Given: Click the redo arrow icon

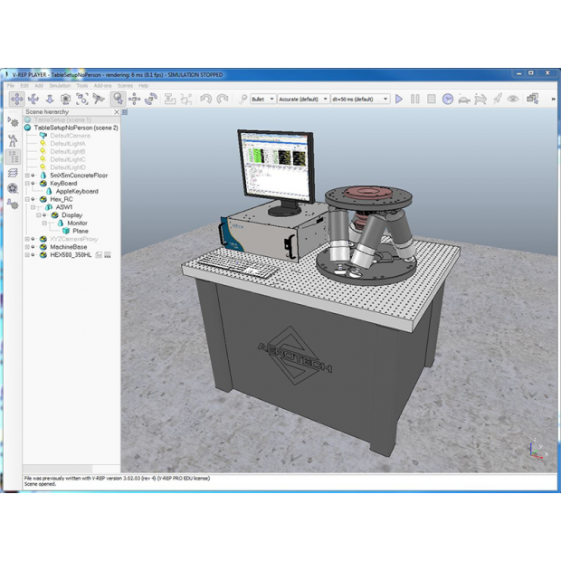Looking at the screenshot, I should coord(223,99).
